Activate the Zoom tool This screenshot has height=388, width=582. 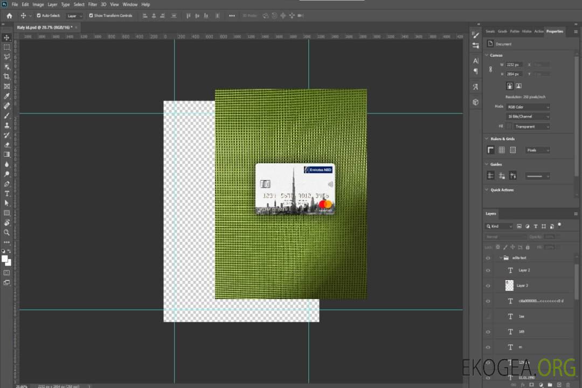[x=7, y=232]
